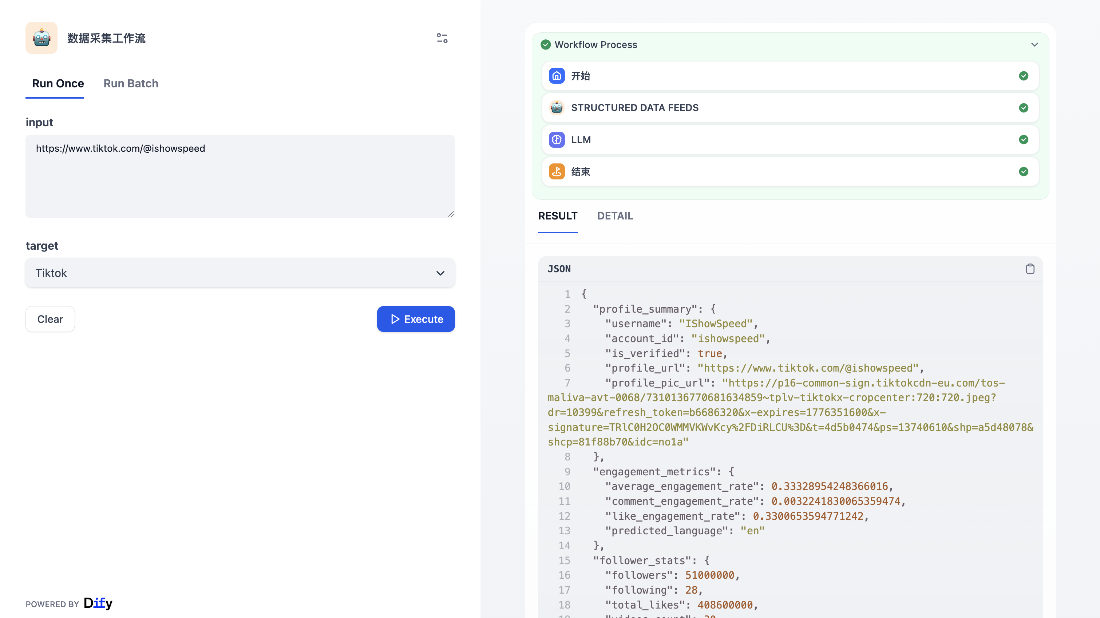Click the textarea resize handle
The image size is (1100, 618).
click(451, 214)
